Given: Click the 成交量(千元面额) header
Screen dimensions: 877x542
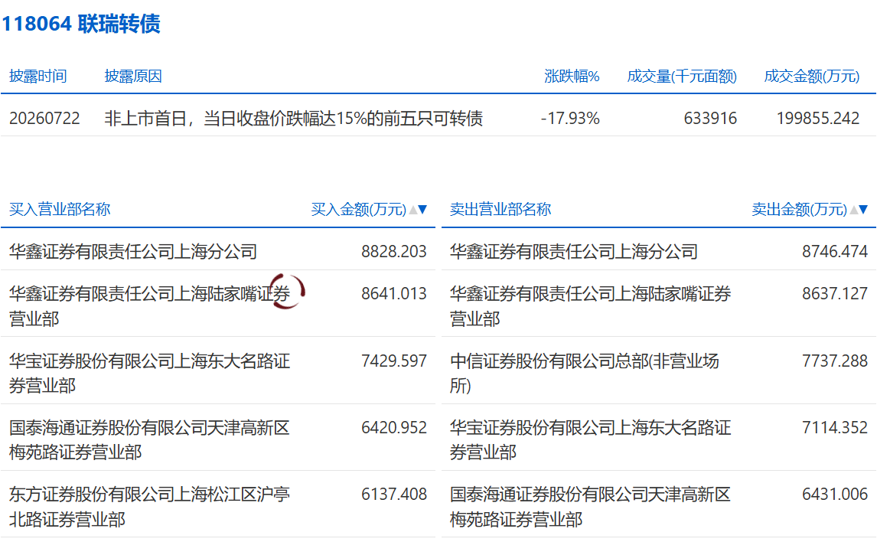Looking at the screenshot, I should 682,76.
